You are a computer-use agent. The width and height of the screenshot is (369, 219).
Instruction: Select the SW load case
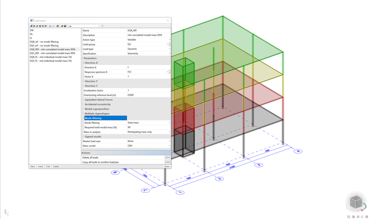pos(32,30)
